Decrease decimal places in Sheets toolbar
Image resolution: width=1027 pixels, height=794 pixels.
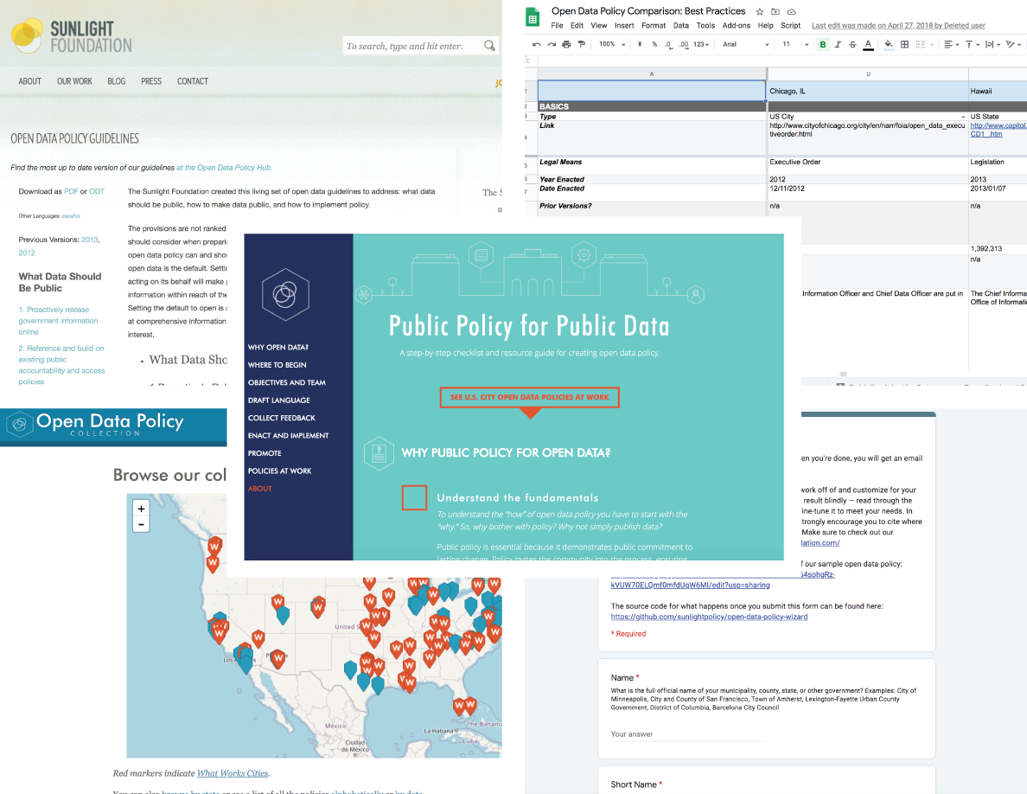(x=668, y=45)
